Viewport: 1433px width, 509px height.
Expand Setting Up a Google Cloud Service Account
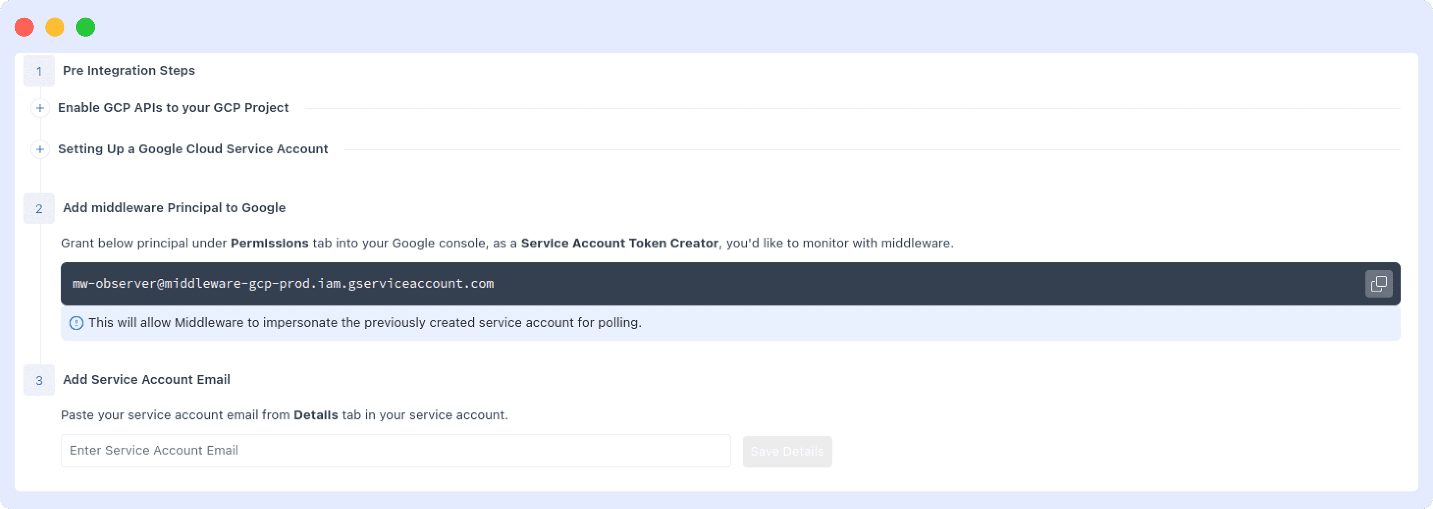click(x=193, y=149)
